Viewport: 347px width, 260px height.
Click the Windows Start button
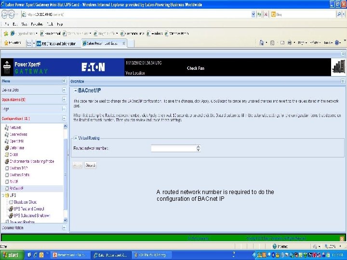pyautogui.click(x=12, y=255)
